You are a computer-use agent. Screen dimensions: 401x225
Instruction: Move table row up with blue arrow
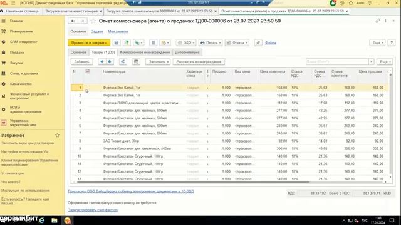tap(102, 61)
